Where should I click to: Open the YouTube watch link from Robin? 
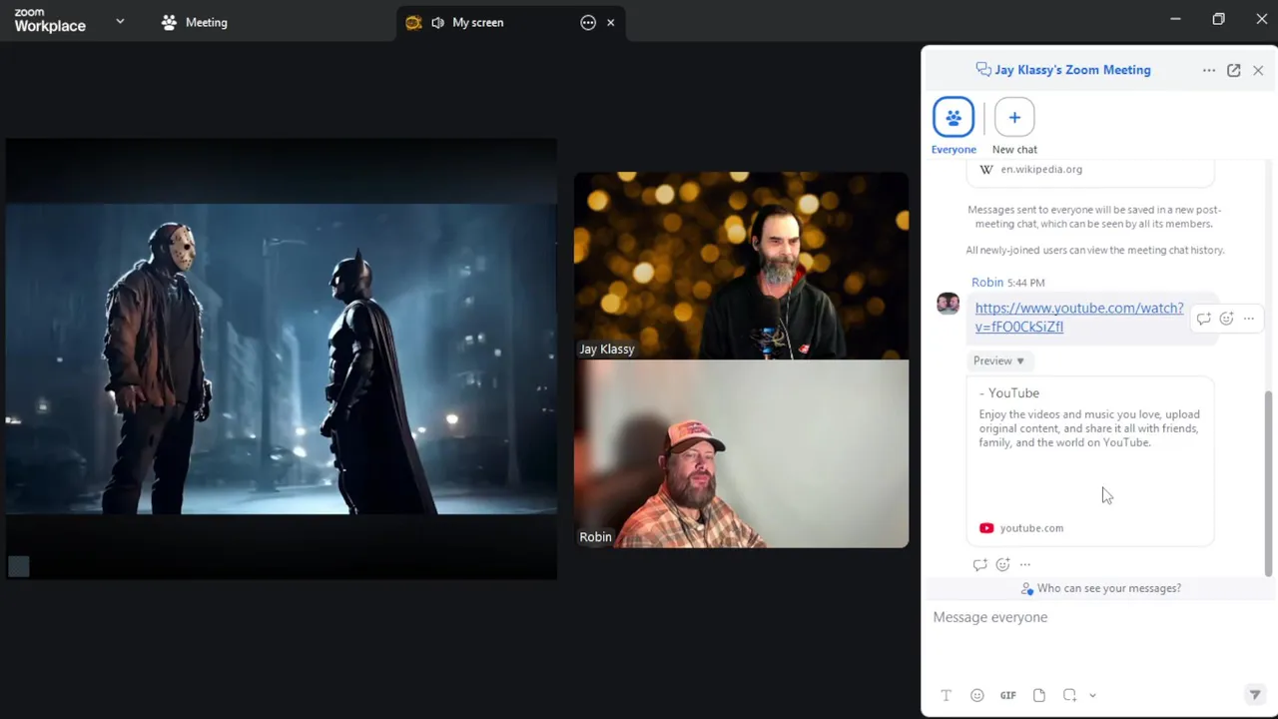(x=1079, y=317)
